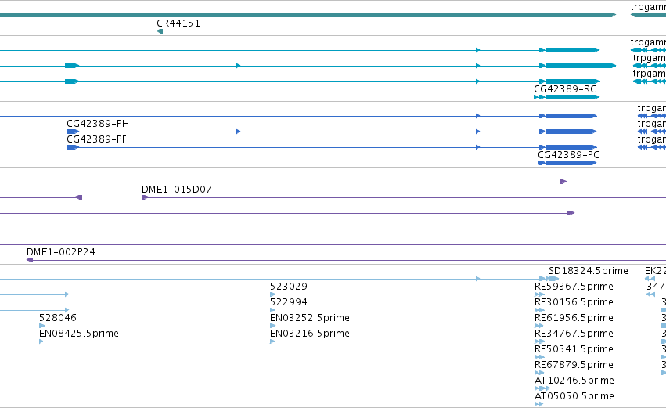666x408 pixels.
Task: Select the 528046 feature label
Action: click(x=58, y=318)
